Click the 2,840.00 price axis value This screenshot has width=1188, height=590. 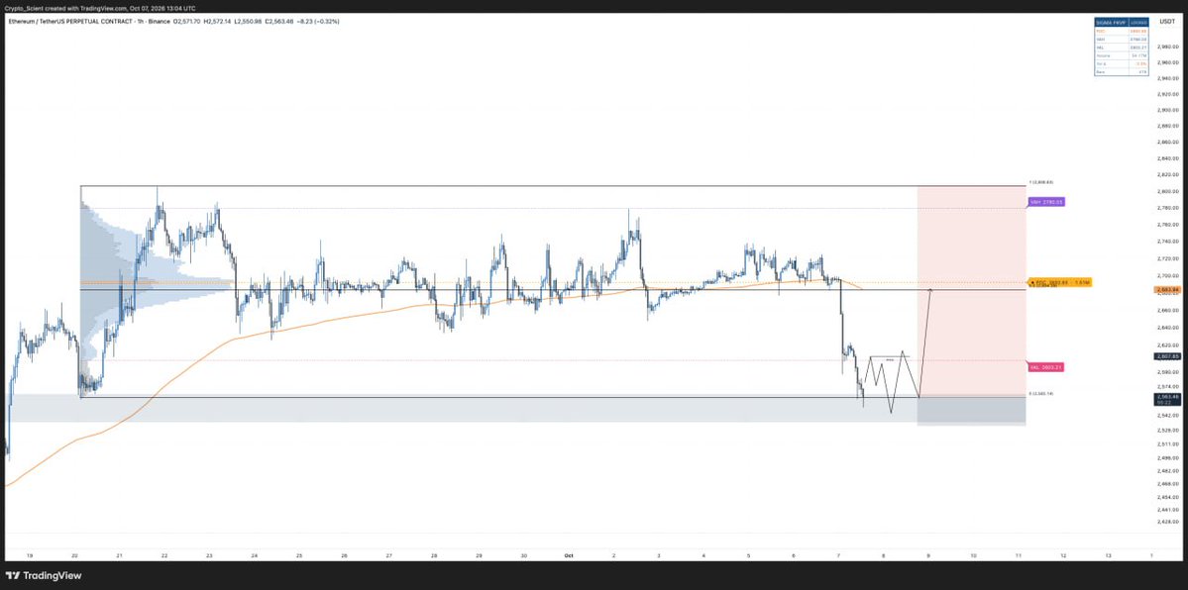point(1167,159)
